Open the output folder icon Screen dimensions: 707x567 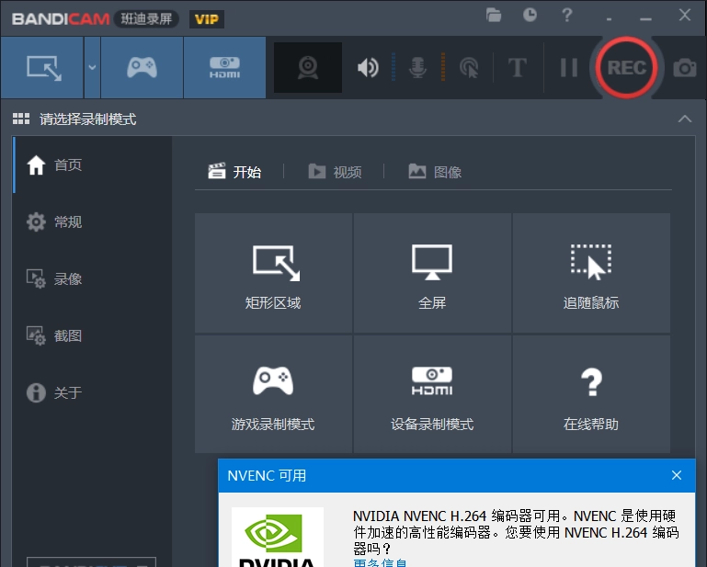[x=494, y=16]
